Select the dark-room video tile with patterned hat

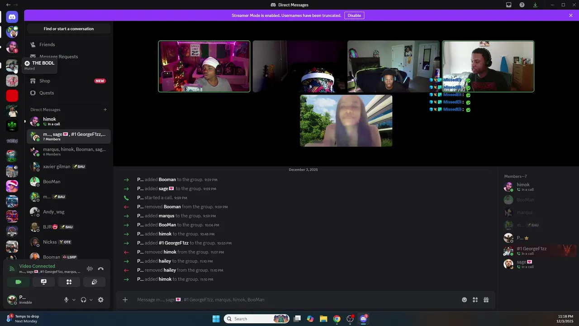coord(299,67)
